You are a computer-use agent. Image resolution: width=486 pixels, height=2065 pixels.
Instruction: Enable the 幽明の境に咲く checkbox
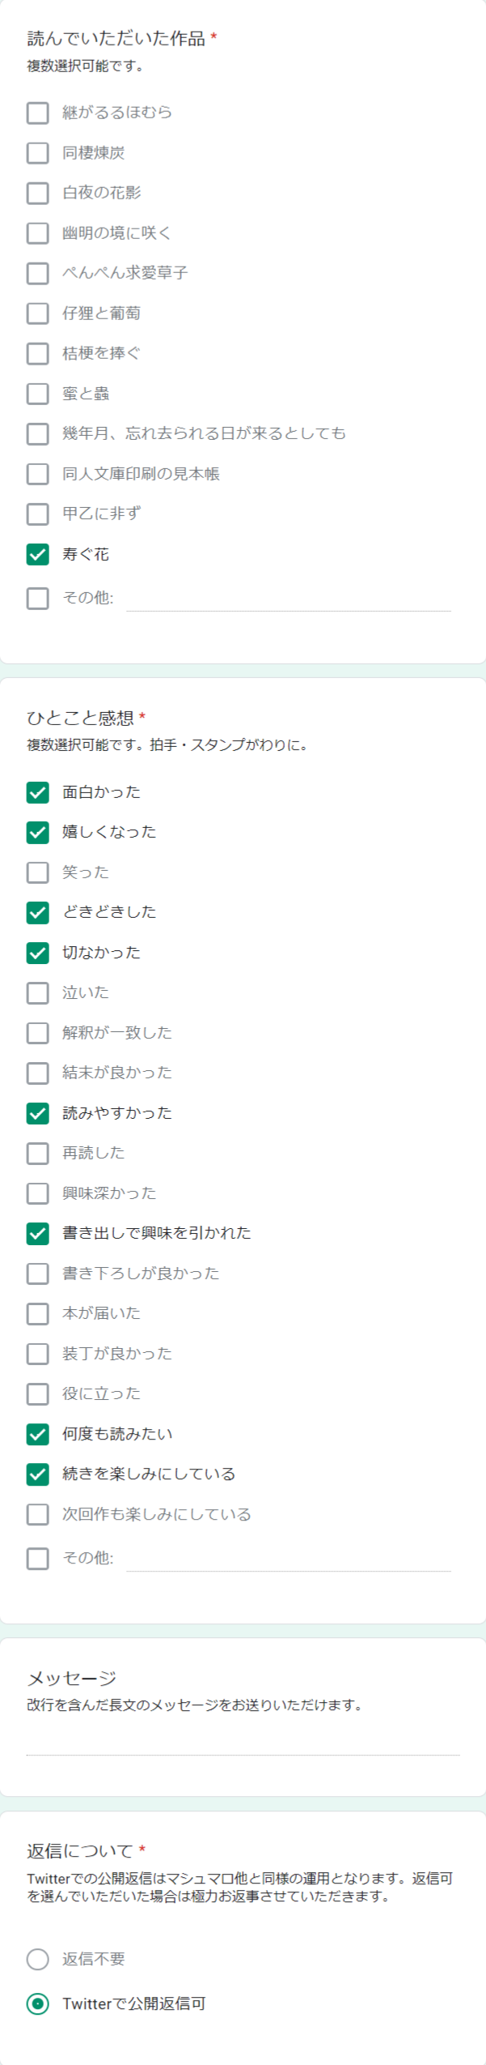pos(38,233)
